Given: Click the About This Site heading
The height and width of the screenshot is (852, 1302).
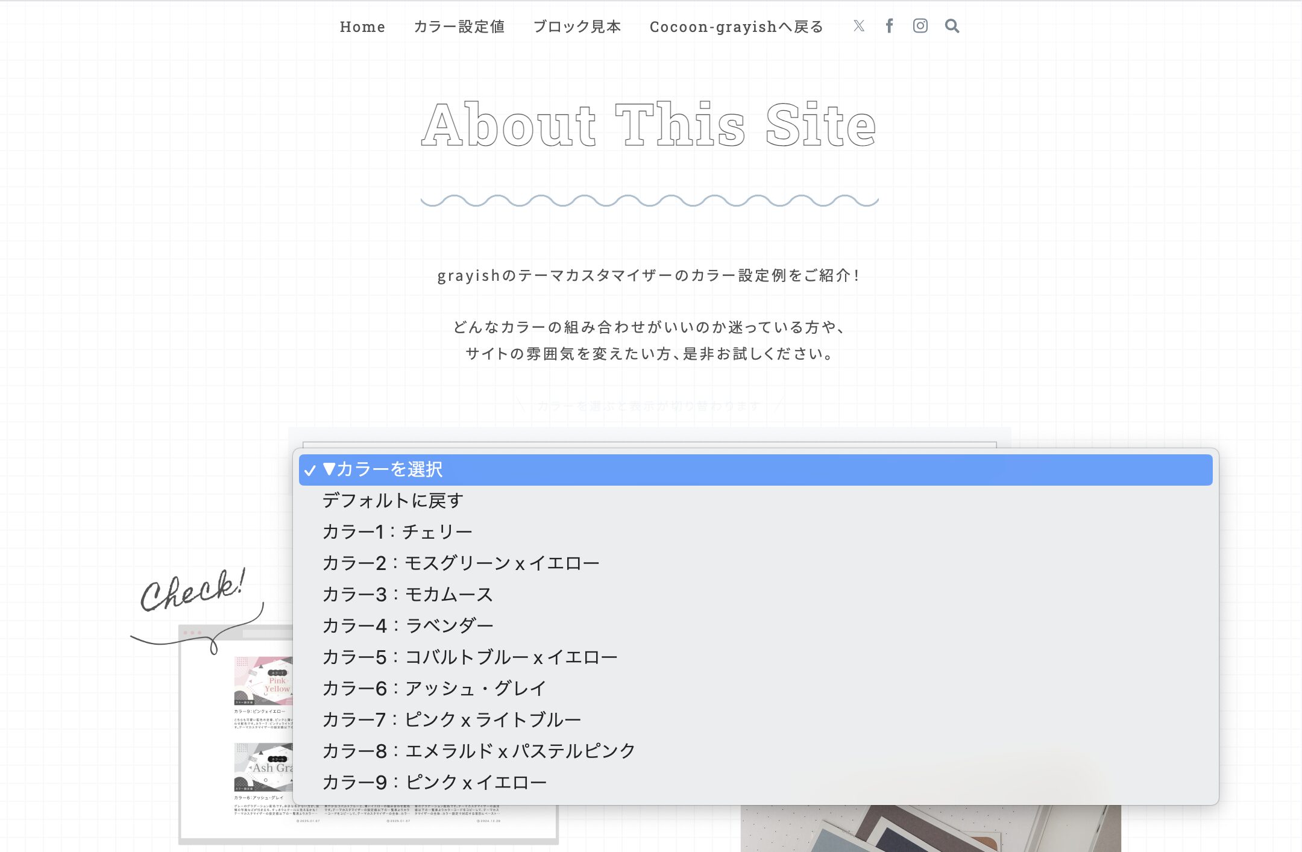Looking at the screenshot, I should pos(649,125).
